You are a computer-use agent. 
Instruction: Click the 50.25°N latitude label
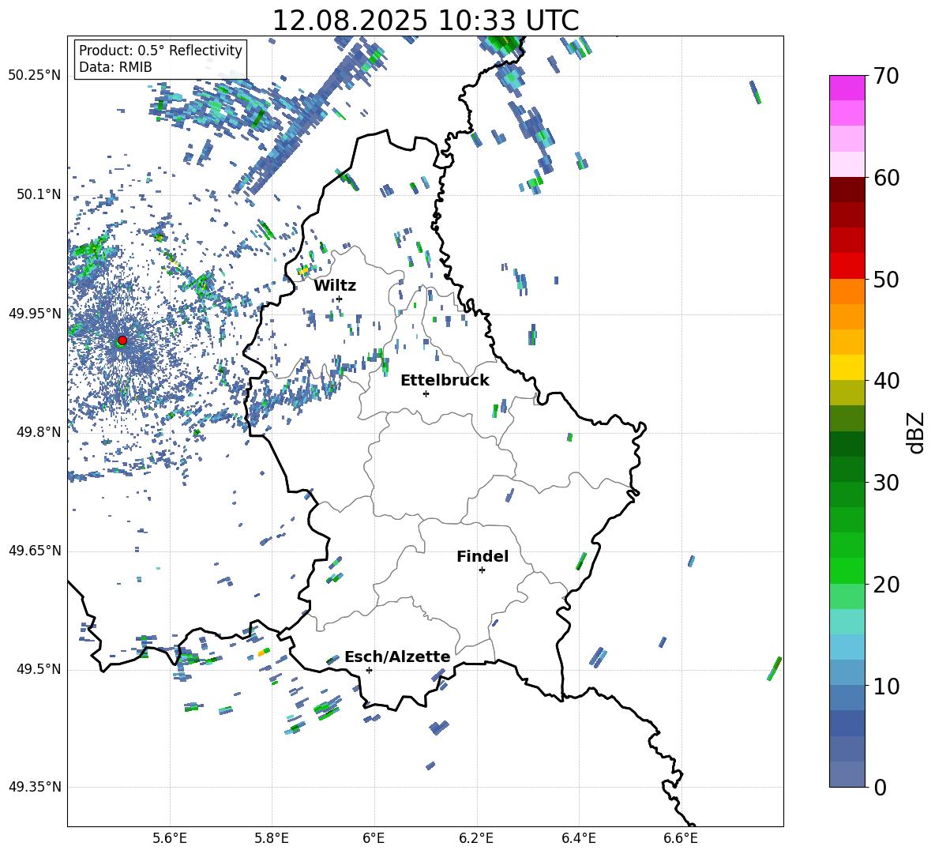point(35,76)
